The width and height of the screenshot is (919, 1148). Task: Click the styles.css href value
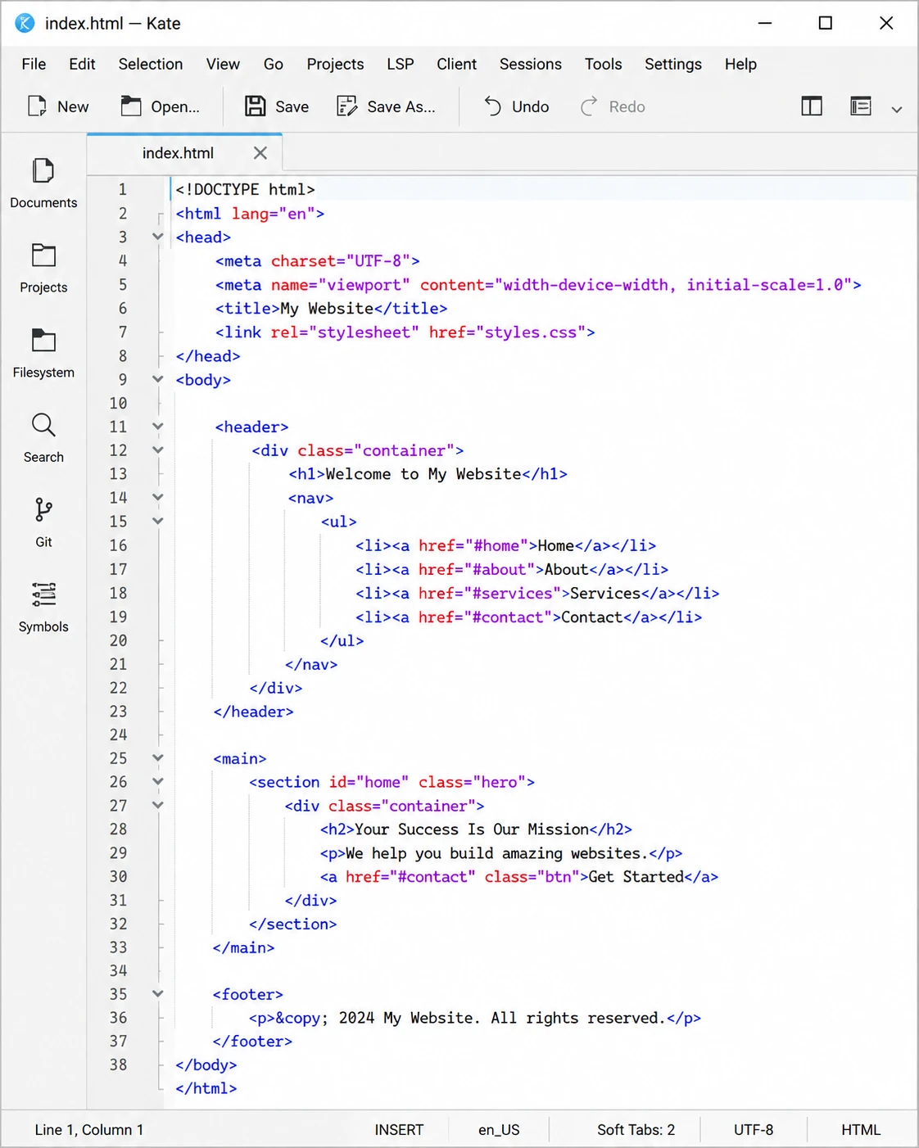pyautogui.click(x=531, y=332)
